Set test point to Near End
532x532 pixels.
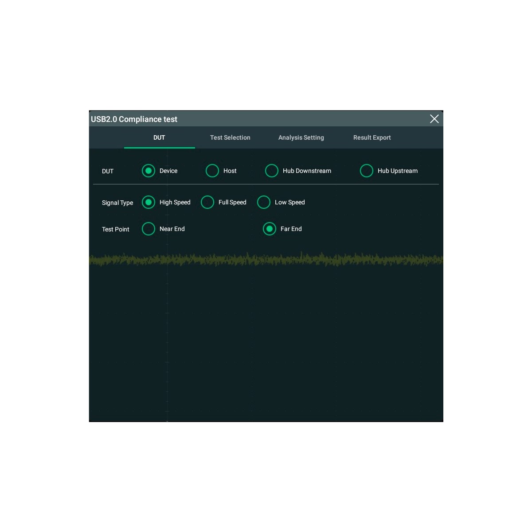click(149, 229)
